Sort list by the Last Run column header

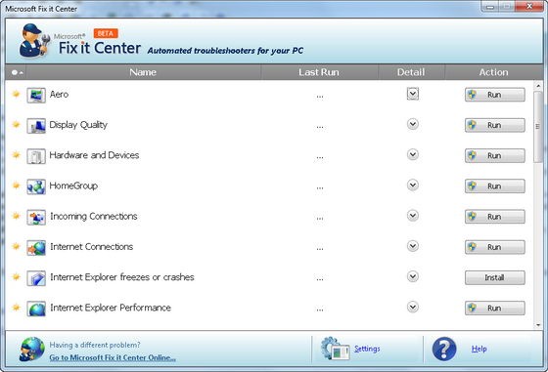click(319, 72)
